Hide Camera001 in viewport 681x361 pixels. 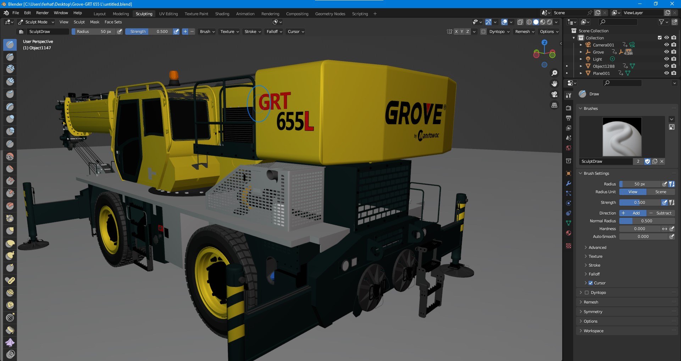tap(666, 45)
